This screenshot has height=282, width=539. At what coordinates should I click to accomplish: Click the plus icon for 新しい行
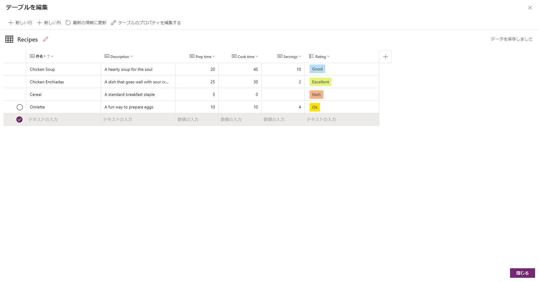pos(11,23)
